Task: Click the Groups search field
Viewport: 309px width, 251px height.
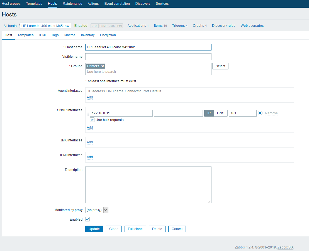Action: pyautogui.click(x=148, y=72)
